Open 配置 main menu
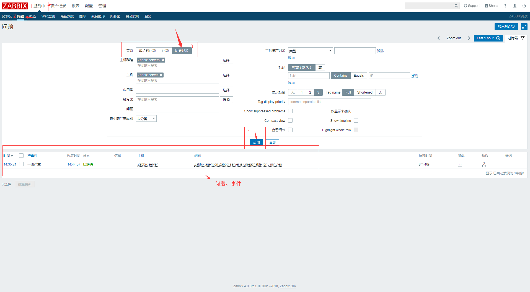Image resolution: width=530 pixels, height=292 pixels. (x=89, y=6)
